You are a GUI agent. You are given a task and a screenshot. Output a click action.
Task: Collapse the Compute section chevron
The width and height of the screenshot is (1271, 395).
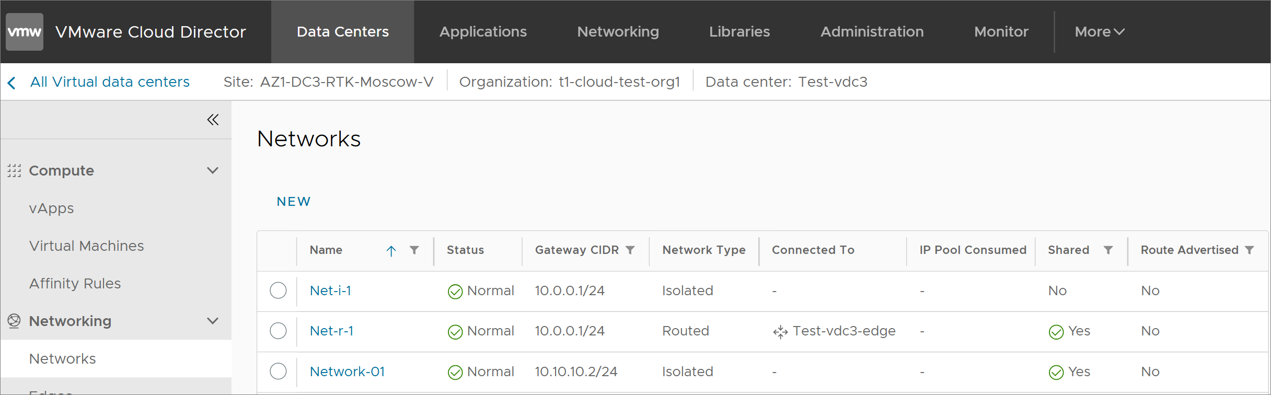tap(213, 170)
